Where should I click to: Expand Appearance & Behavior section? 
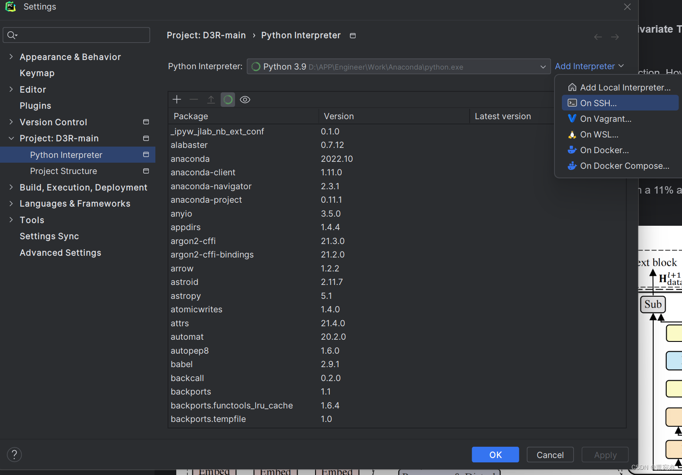click(11, 57)
